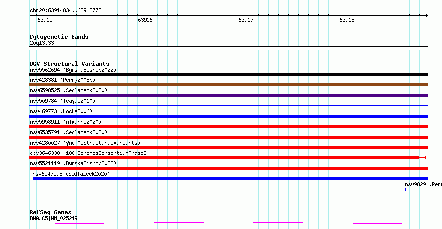442x229 pixels.
Task: Click the blue nsv469773 variant bar
Action: click(228, 116)
